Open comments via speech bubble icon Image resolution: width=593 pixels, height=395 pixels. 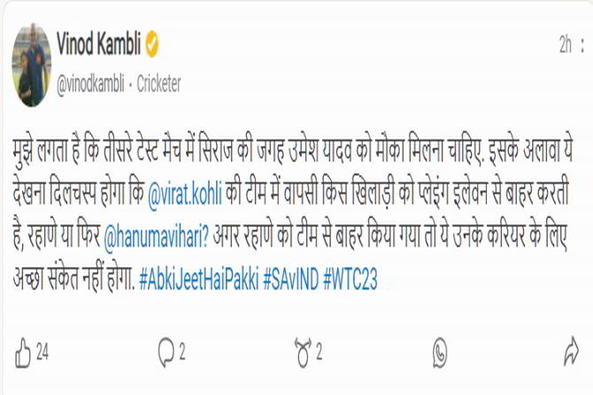click(166, 353)
